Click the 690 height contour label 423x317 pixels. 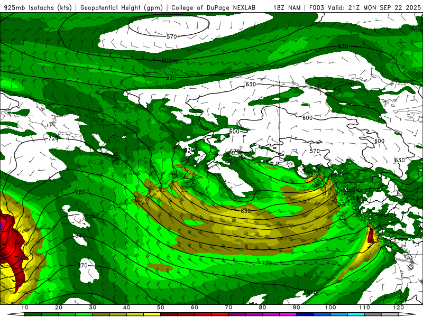coord(357,198)
